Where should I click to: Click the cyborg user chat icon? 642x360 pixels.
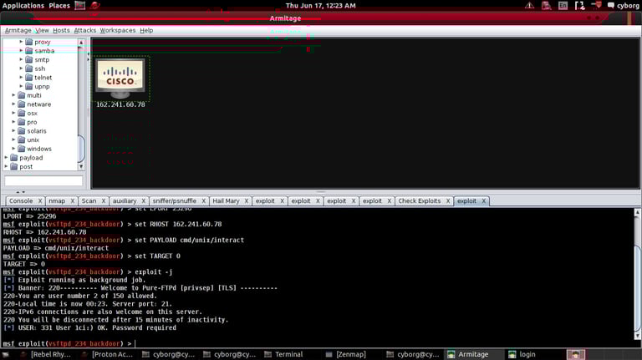[611, 5]
